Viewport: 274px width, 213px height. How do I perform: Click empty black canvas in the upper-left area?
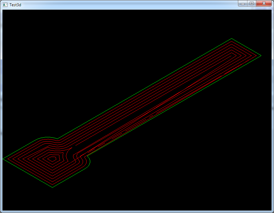click(x=49, y=49)
